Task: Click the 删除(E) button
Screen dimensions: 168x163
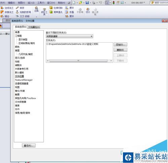Action: [x=120, y=50]
